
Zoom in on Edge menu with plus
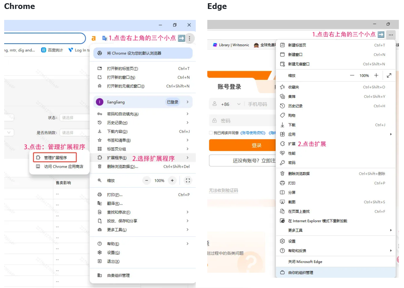coord(376,75)
